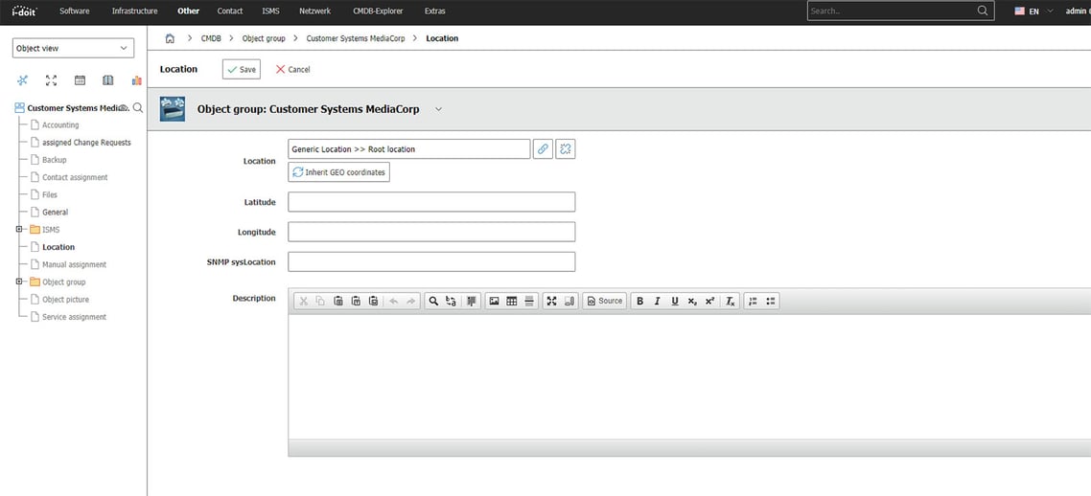Click the expand arrows icon in sidebar
Screen dimensions: 1091x496
pos(51,80)
